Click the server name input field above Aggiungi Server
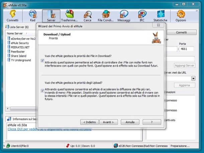Image resolution: width=204 pixels, height=153 pixels. click(180, 58)
